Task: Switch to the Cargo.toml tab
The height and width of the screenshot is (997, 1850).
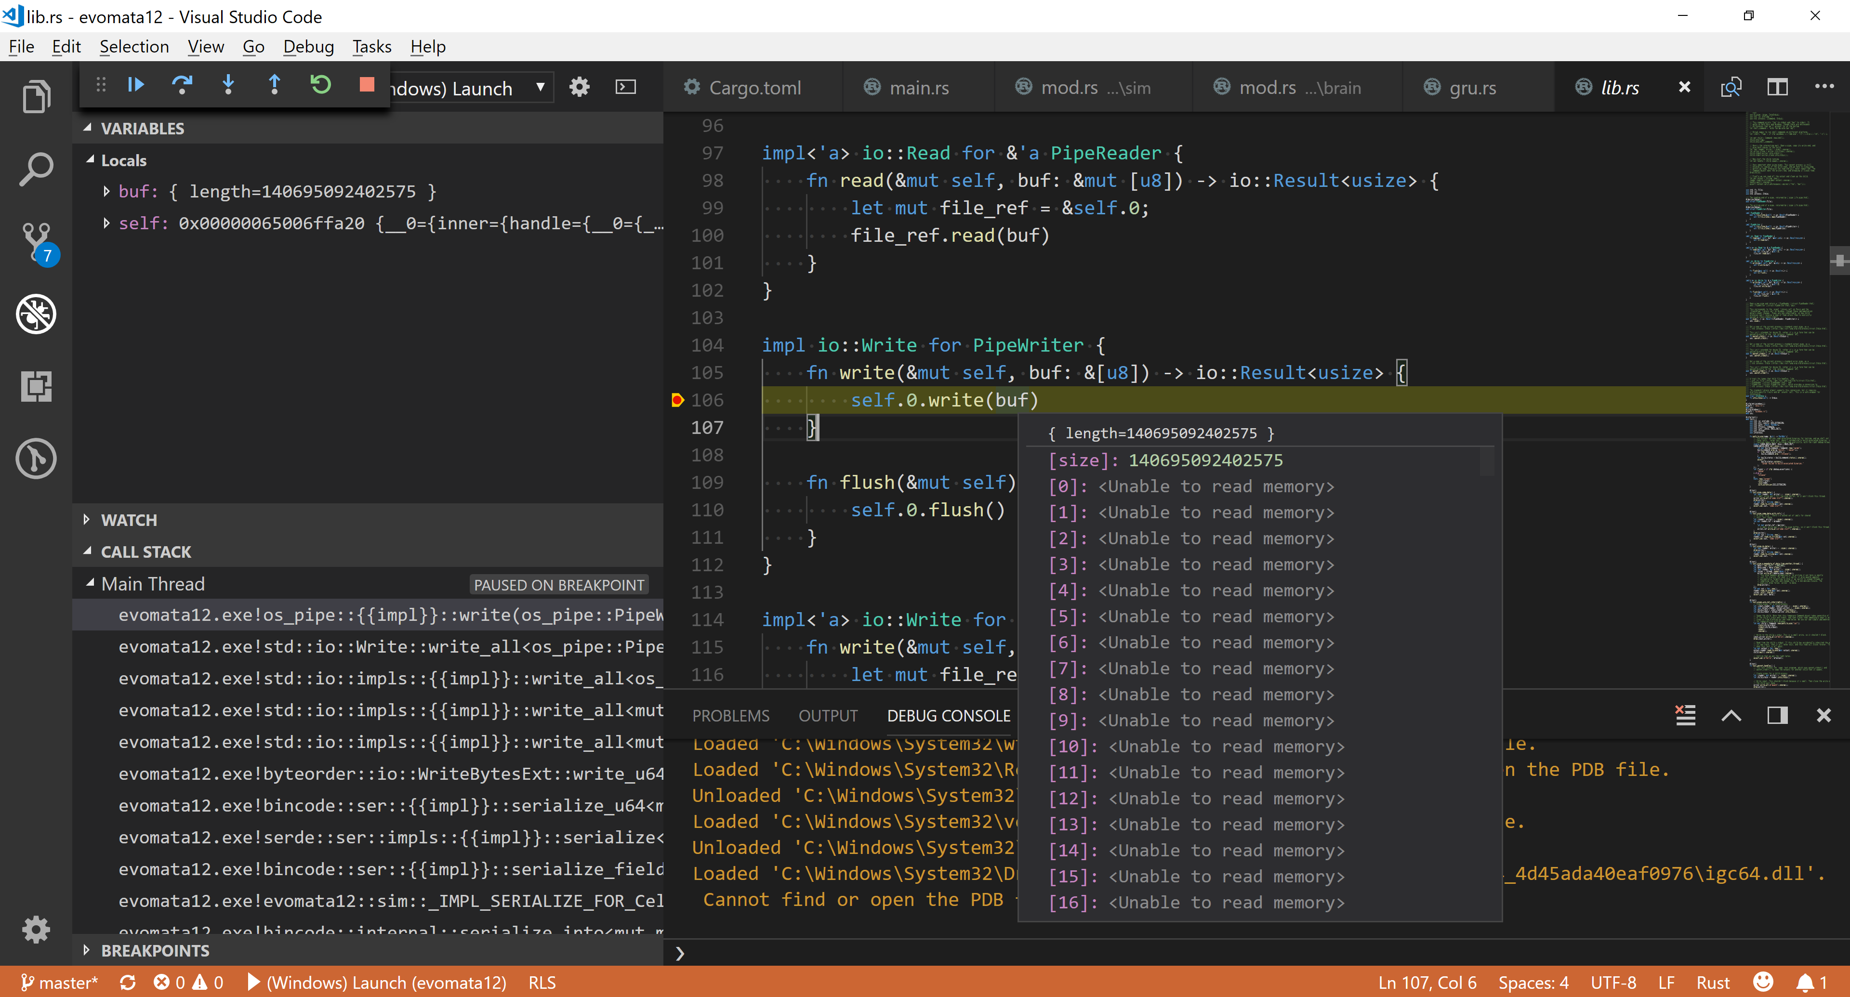Action: (x=752, y=88)
